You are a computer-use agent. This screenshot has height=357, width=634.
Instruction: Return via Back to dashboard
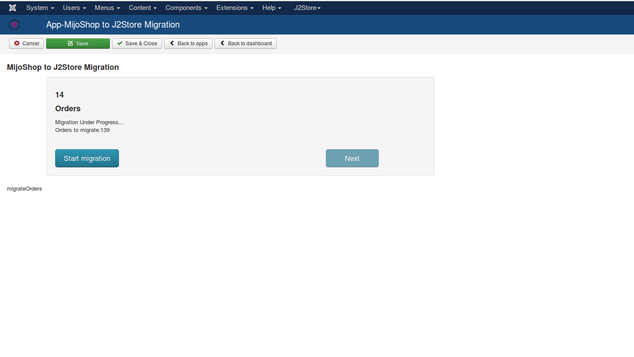click(246, 44)
